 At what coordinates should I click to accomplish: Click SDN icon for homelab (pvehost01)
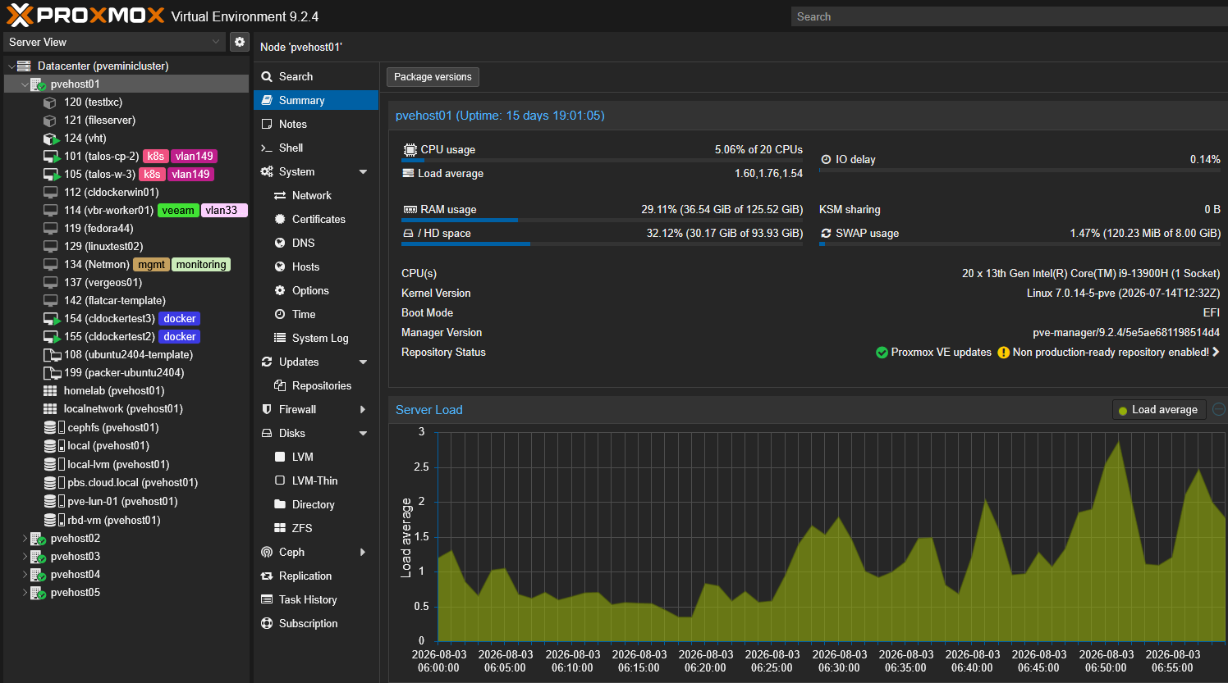click(50, 391)
